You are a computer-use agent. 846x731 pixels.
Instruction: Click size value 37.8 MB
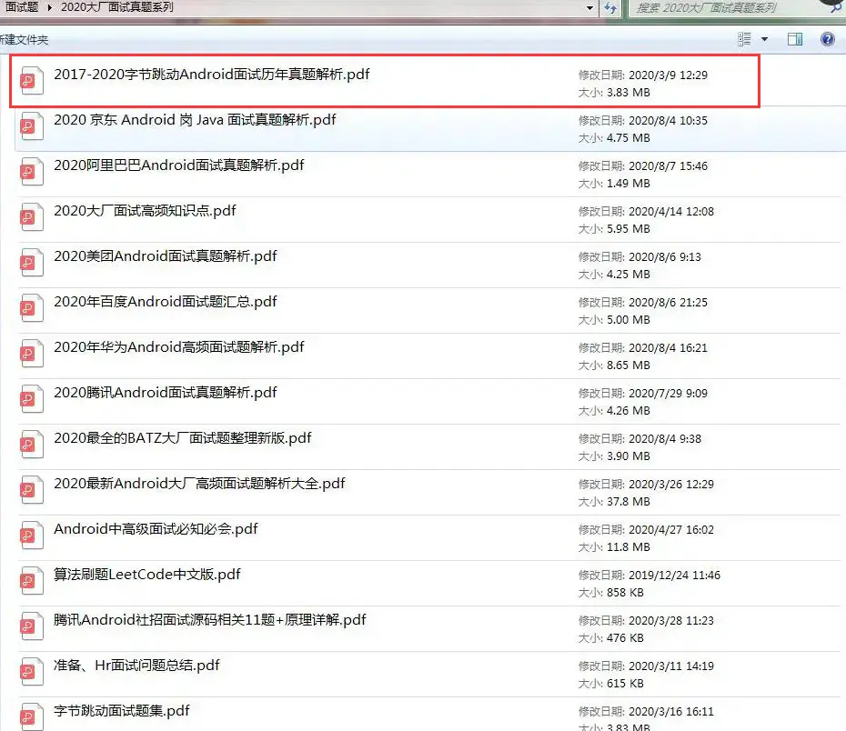[628, 501]
